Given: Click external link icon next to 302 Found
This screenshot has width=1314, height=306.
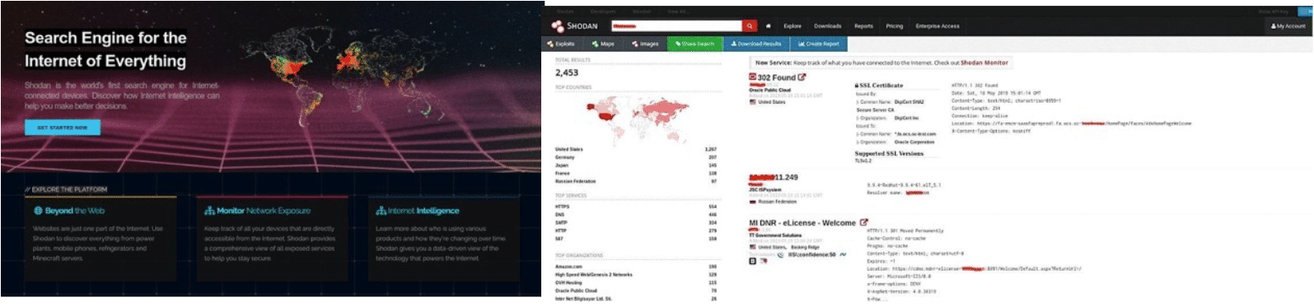Looking at the screenshot, I should pos(802,77).
